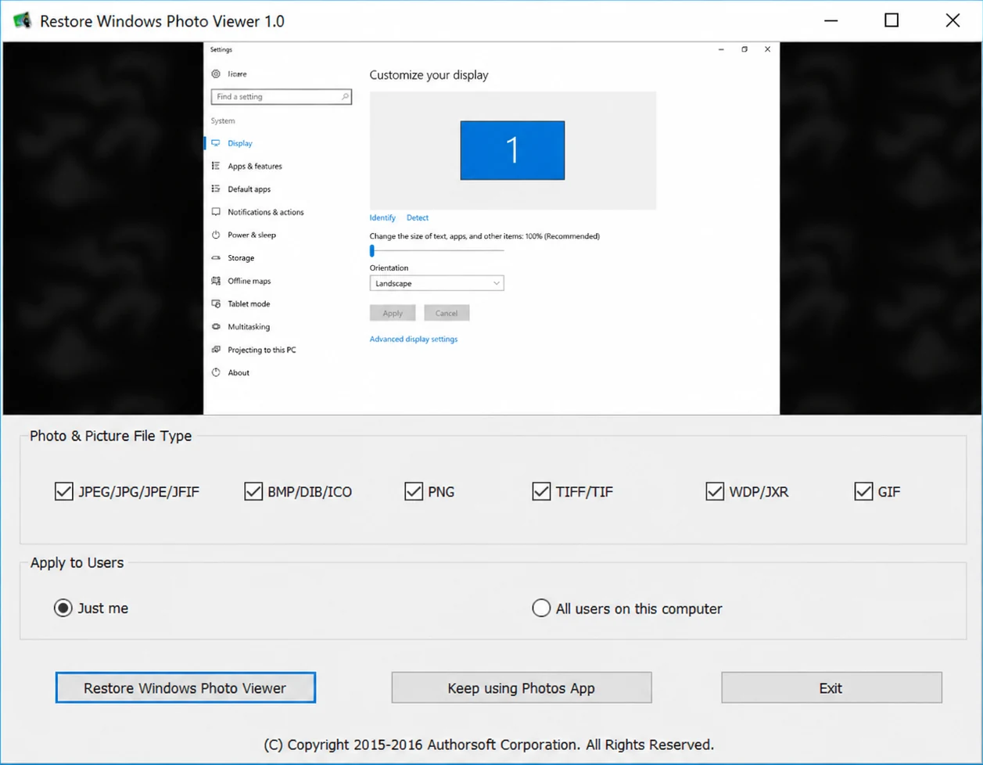
Task: Click the Offline maps icon in preview
Action: click(x=216, y=281)
